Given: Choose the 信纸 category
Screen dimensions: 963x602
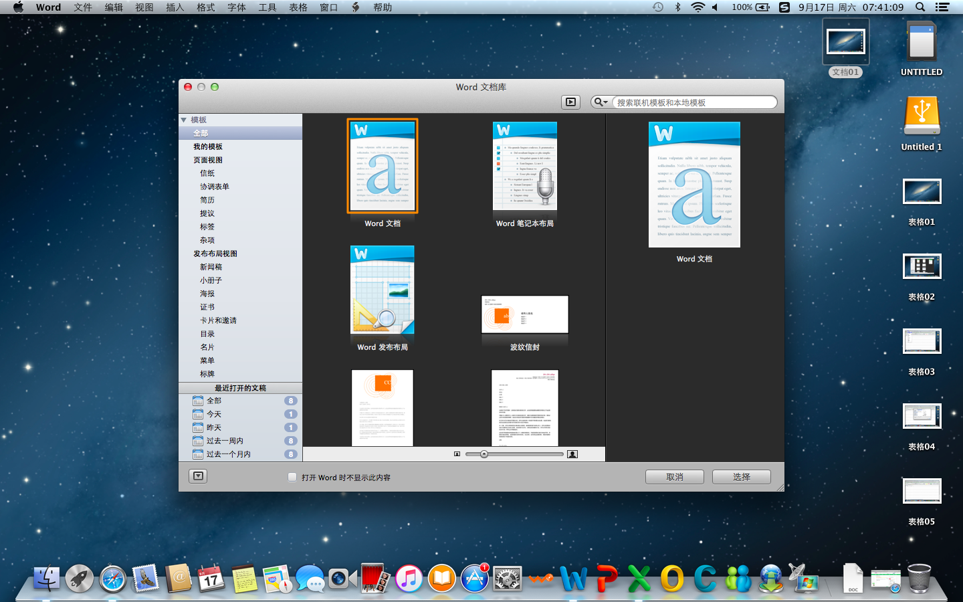Looking at the screenshot, I should [207, 173].
